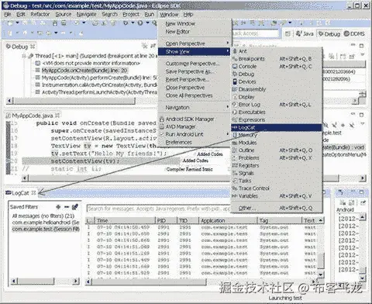372x304 pixels.
Task: Select Error Log in the Show View submenu
Action: (276, 105)
